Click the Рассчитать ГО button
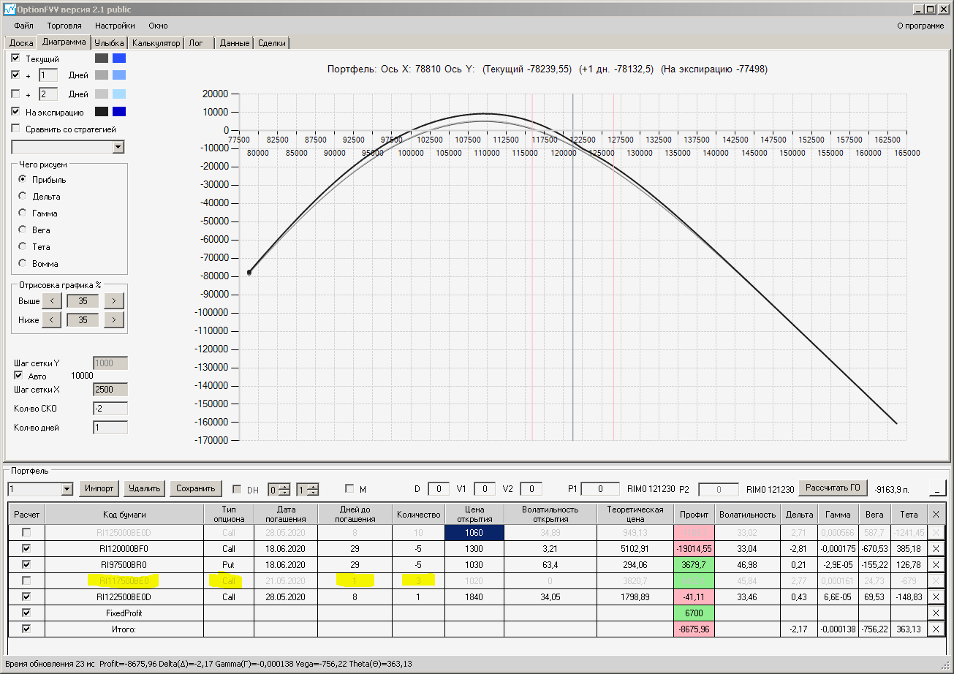This screenshot has width=954, height=674. (x=833, y=488)
